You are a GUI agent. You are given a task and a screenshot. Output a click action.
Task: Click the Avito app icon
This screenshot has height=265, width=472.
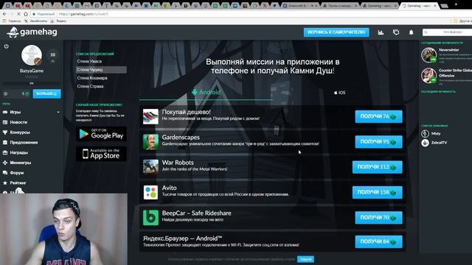(150, 192)
